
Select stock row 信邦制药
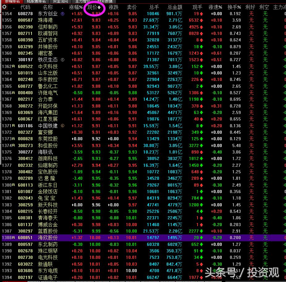(x=144, y=27)
